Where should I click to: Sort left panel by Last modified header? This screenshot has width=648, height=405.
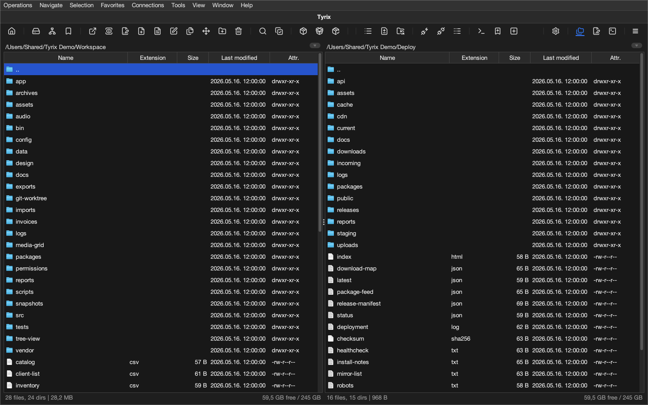(239, 58)
